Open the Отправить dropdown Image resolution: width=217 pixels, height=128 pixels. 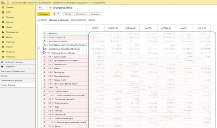[81, 14]
